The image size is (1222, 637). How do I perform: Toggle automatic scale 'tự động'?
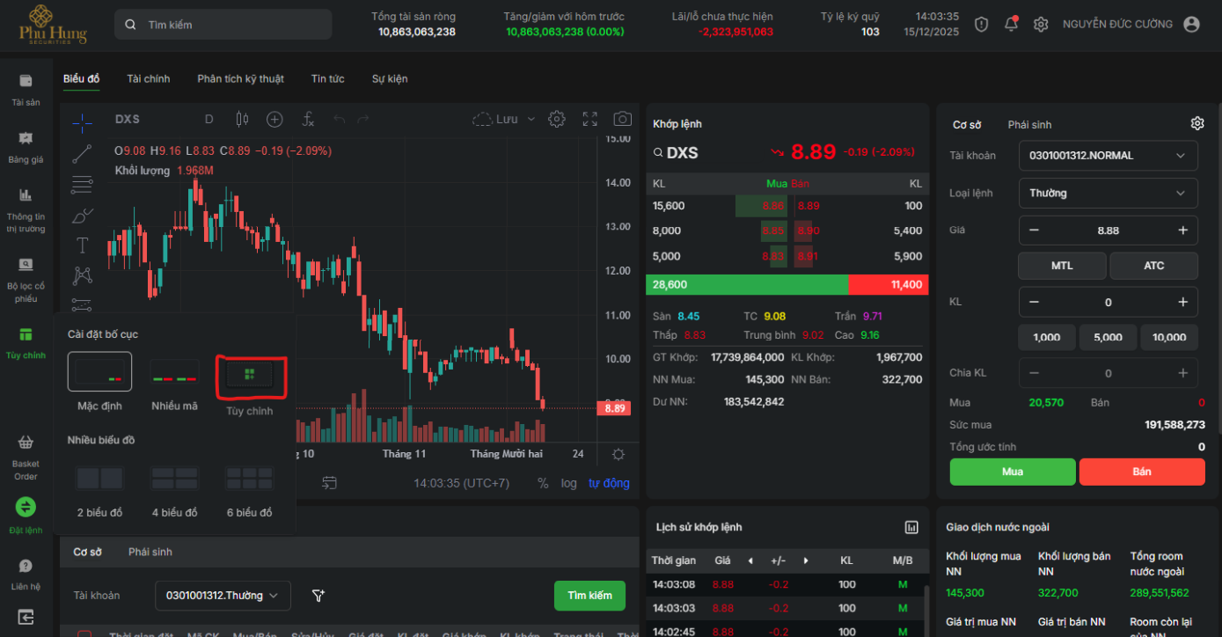[x=609, y=483]
